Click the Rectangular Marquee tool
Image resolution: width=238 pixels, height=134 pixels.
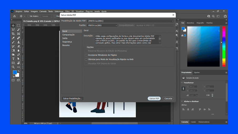coord(18,26)
